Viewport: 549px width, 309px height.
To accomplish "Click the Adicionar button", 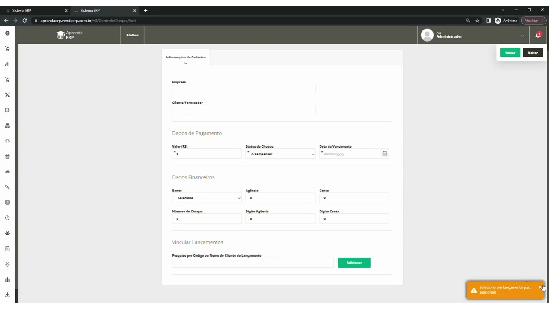I will click(x=354, y=263).
